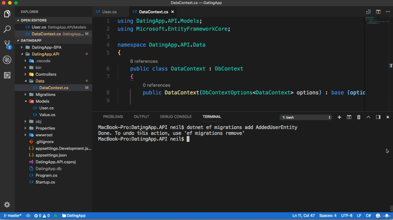Open the Debug Console tab
This screenshot has height=220, width=393.
coord(176,117)
